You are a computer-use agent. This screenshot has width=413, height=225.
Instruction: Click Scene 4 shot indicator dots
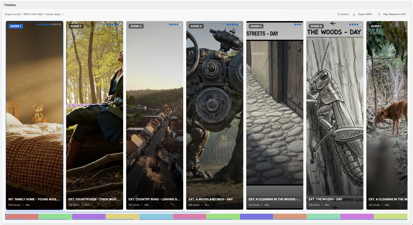coord(234,24)
